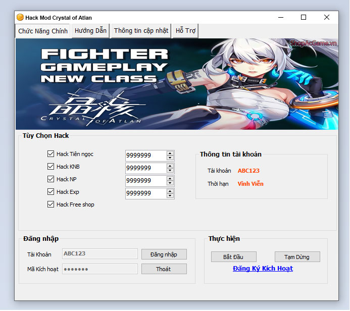Screen dimensions: 350x311
Task: Decrease Hack Tiên ngọc value with down arrow
Action: [x=170, y=158]
